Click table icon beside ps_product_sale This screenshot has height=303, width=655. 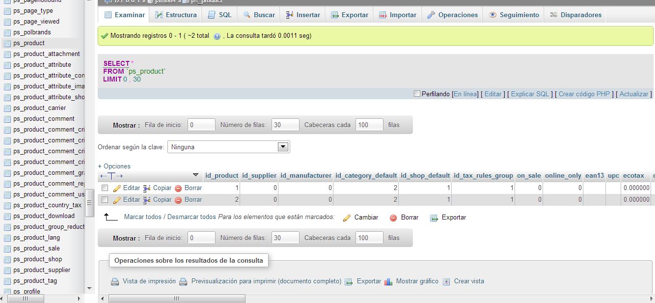[x=7, y=248]
